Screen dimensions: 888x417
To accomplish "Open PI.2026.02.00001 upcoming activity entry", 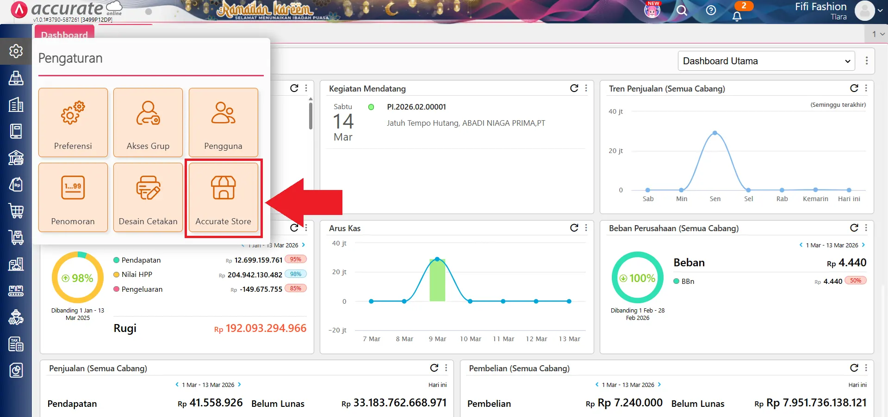I will [x=416, y=107].
